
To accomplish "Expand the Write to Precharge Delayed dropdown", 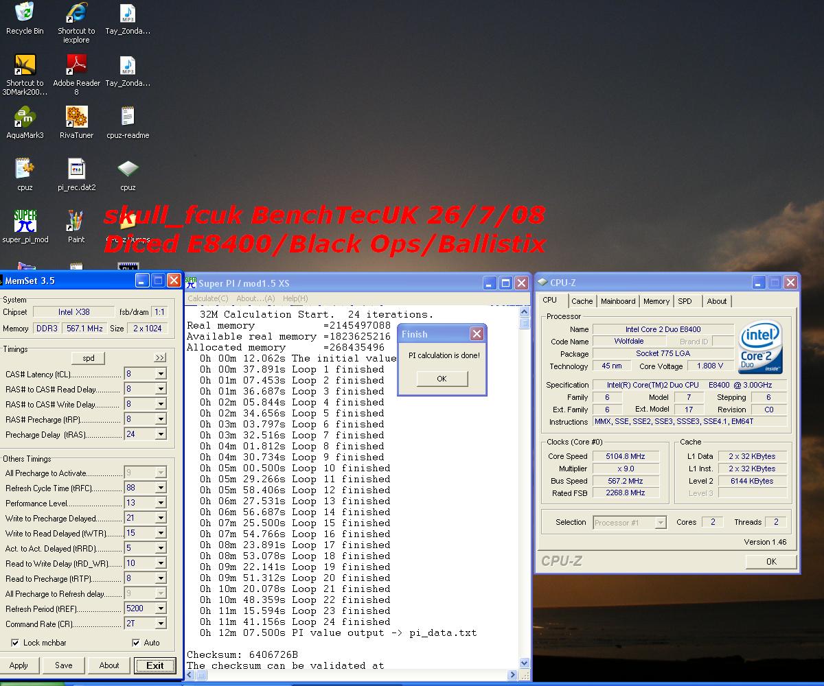I will (x=161, y=518).
